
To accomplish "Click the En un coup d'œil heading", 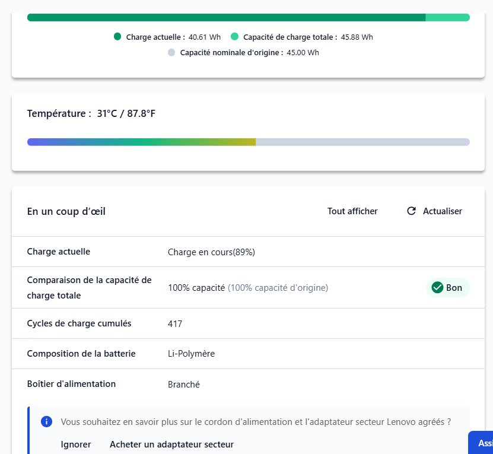I will pyautogui.click(x=66, y=211).
